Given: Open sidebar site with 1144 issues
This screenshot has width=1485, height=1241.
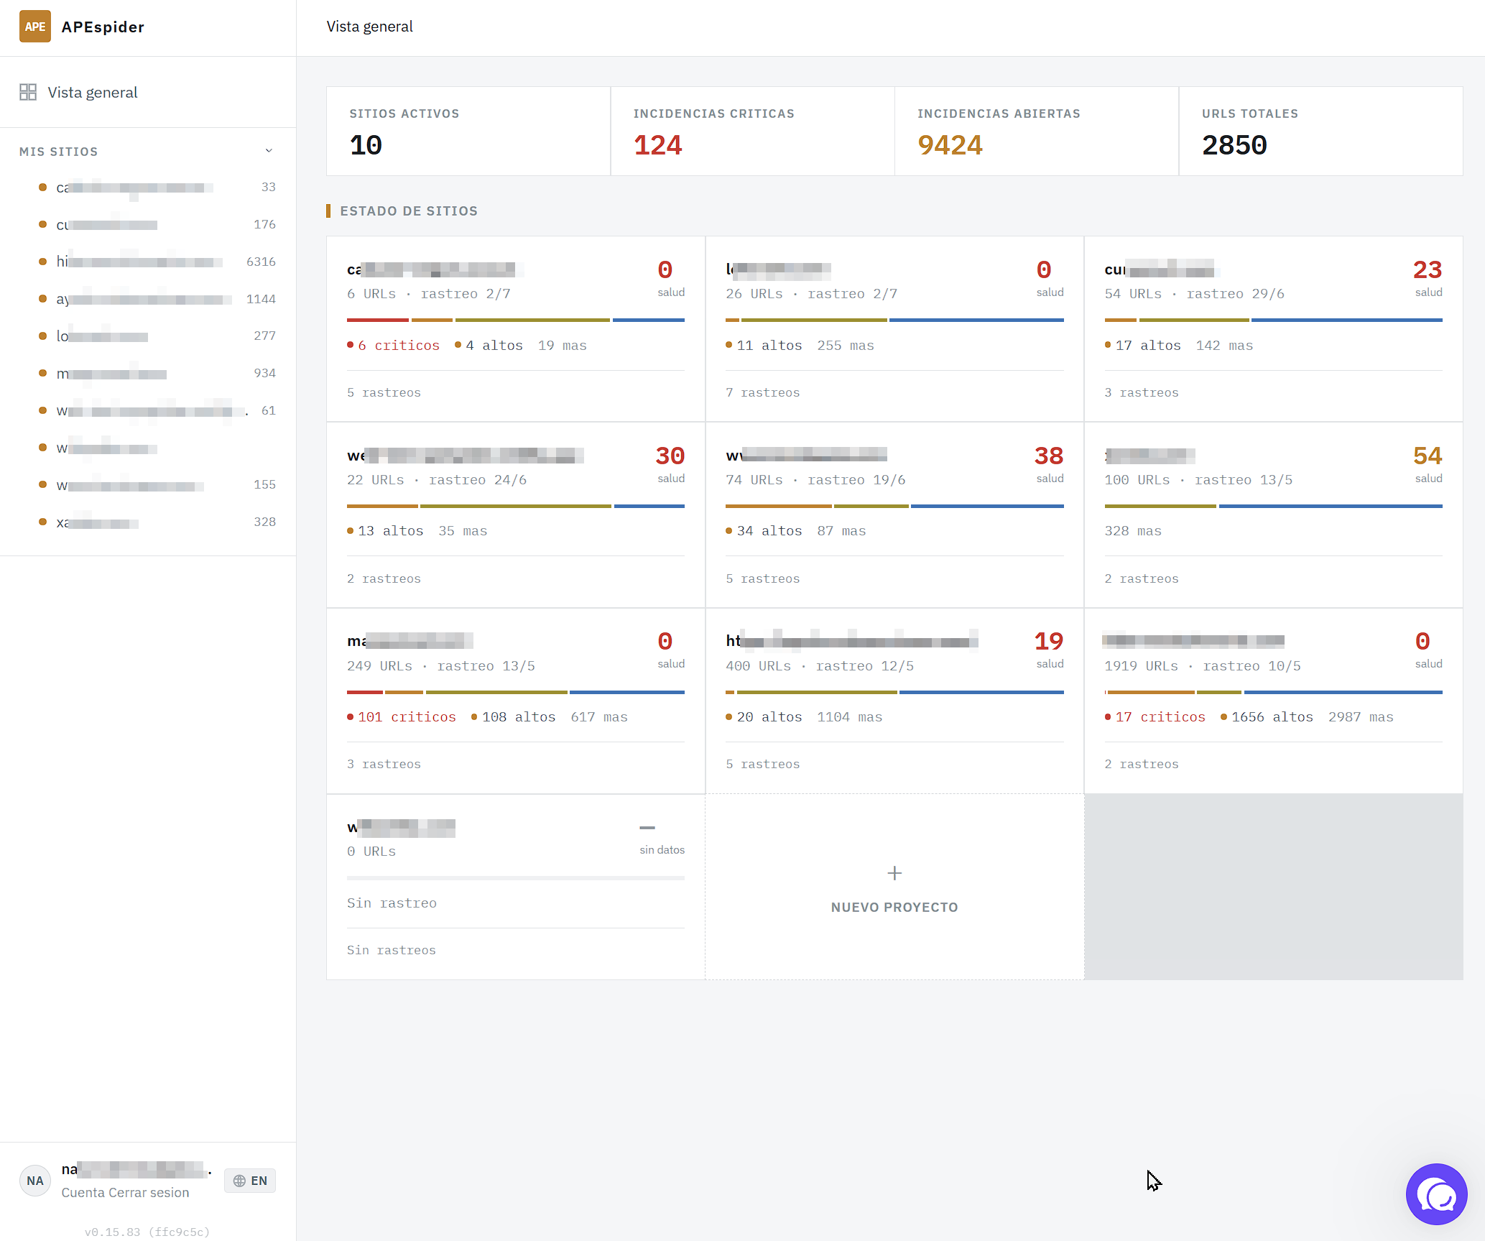Looking at the screenshot, I should (157, 299).
